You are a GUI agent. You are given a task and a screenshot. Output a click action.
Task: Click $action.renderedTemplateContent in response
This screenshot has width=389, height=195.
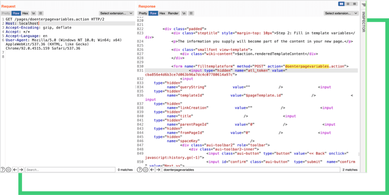tap(271, 54)
